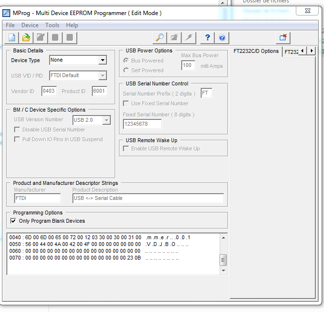Click the hex dump scrollbar down arrow
The image size is (324, 312).
pos(223,271)
